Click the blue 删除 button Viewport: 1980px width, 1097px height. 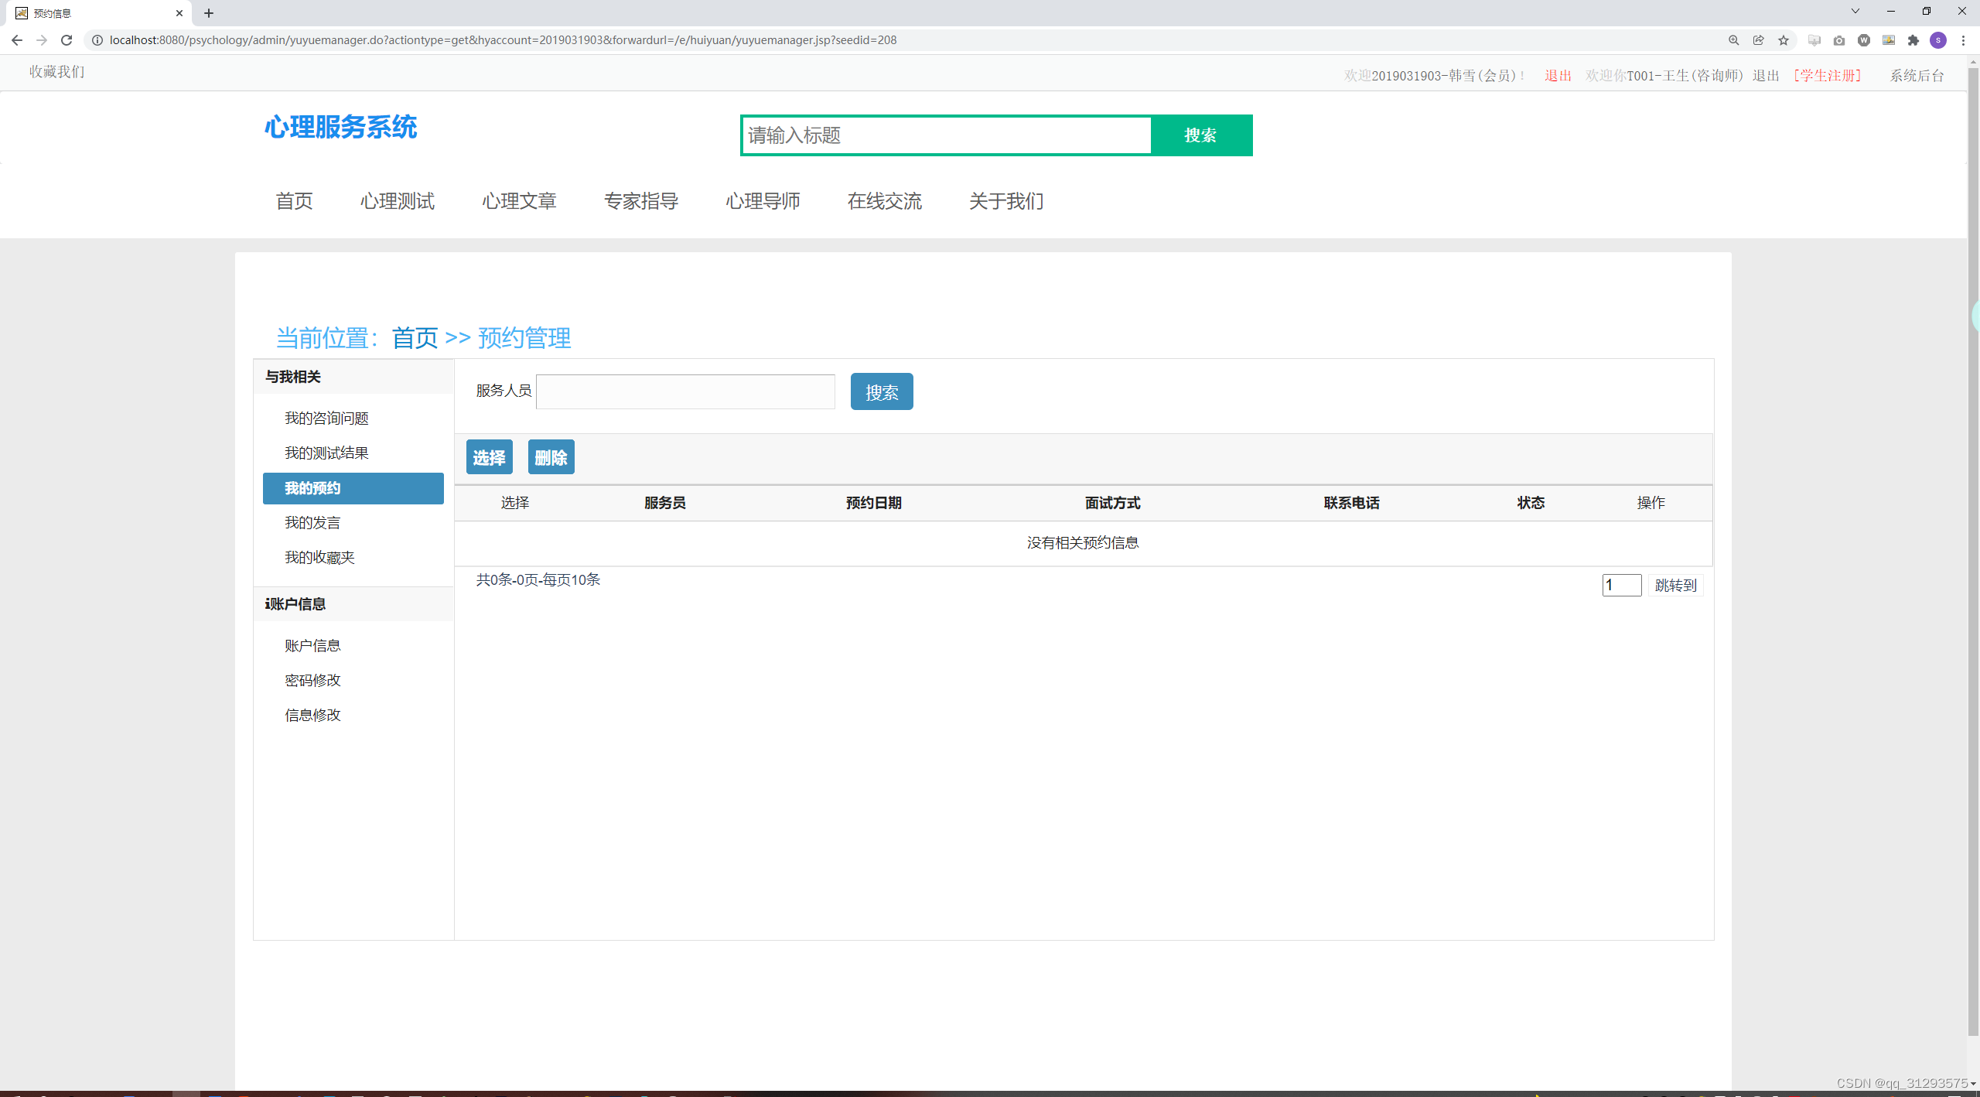point(551,458)
